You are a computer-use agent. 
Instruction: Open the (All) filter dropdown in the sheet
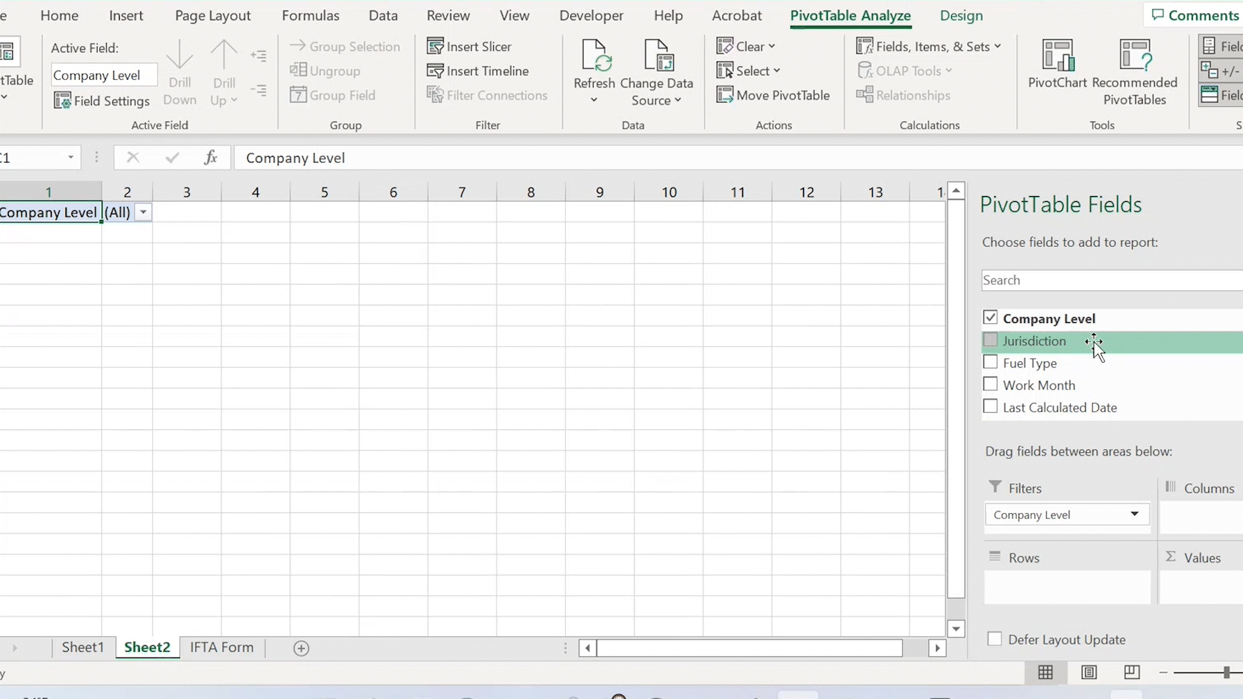(143, 212)
